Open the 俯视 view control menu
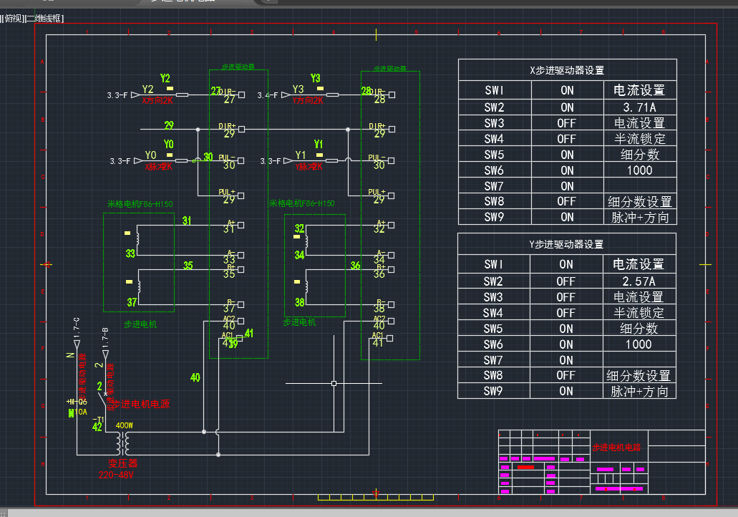The width and height of the screenshot is (738, 517). click(x=13, y=19)
